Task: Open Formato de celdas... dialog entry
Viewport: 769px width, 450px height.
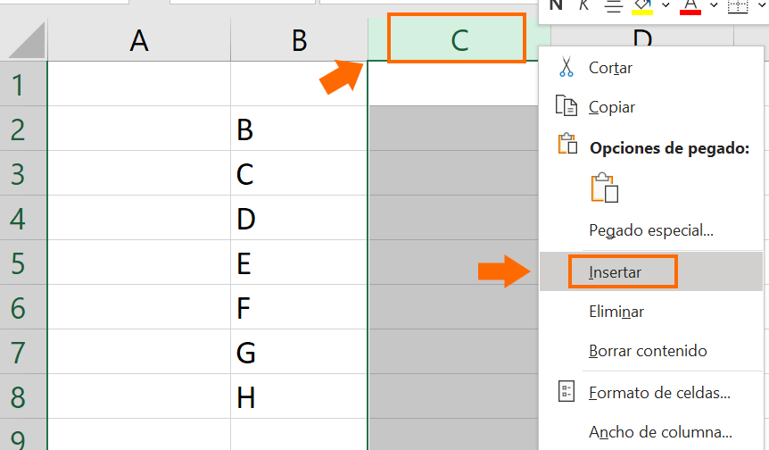Action: (x=659, y=393)
